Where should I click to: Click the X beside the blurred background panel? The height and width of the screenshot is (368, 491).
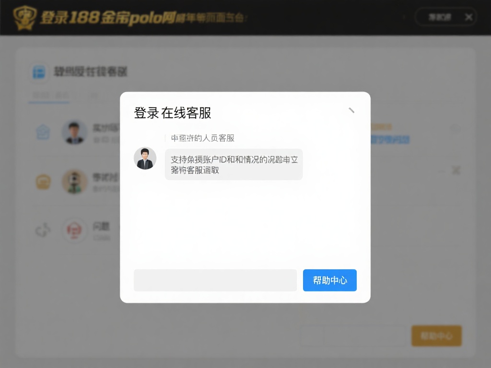coord(456,170)
